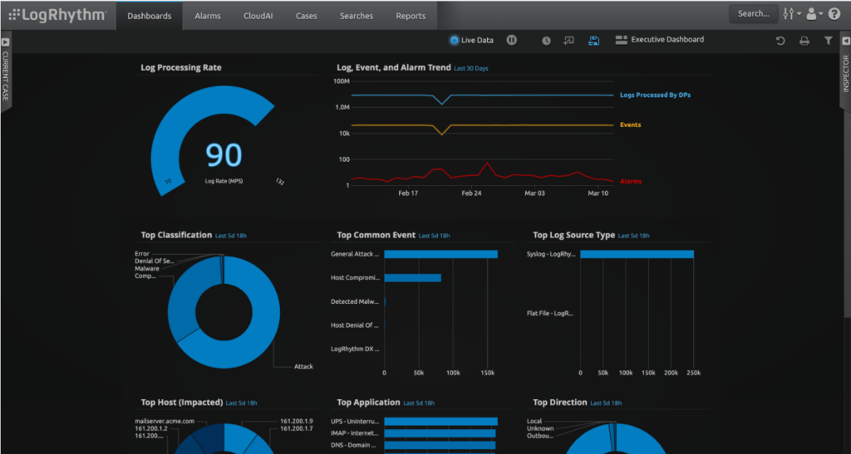The height and width of the screenshot is (454, 851).
Task: Click Top Direction Last 5d 18h label
Action: click(606, 403)
